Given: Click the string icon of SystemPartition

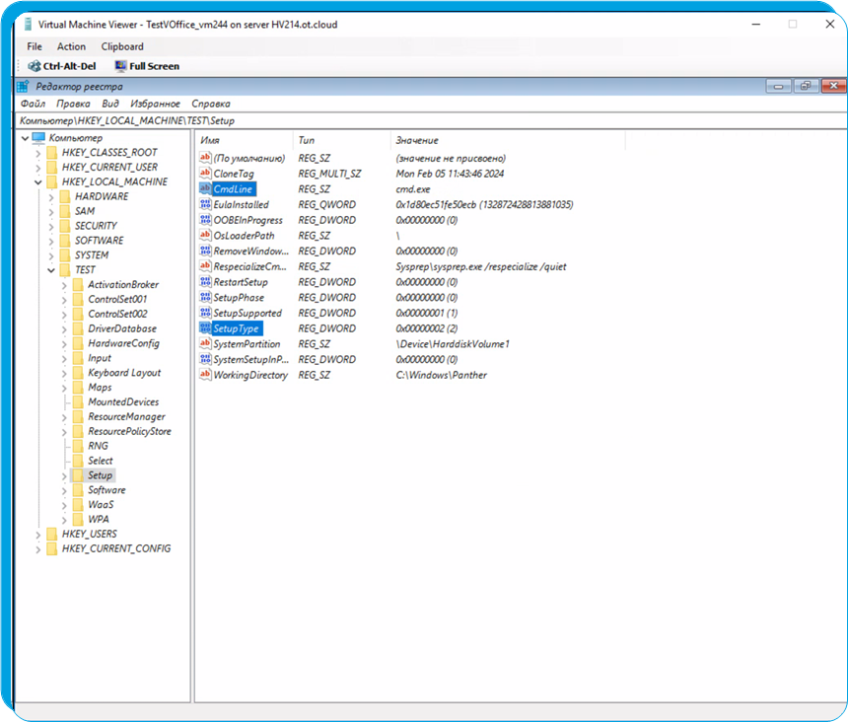Looking at the screenshot, I should click(205, 343).
